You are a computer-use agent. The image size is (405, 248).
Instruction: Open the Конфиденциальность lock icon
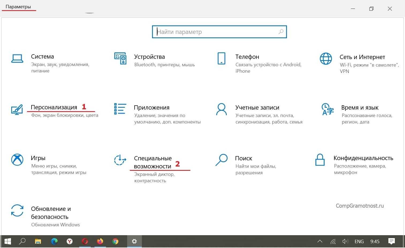pos(320,160)
